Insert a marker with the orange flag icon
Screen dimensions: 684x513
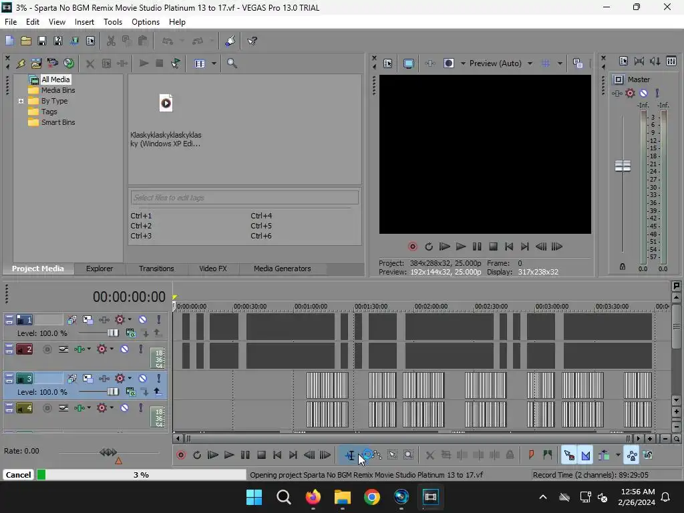click(531, 455)
